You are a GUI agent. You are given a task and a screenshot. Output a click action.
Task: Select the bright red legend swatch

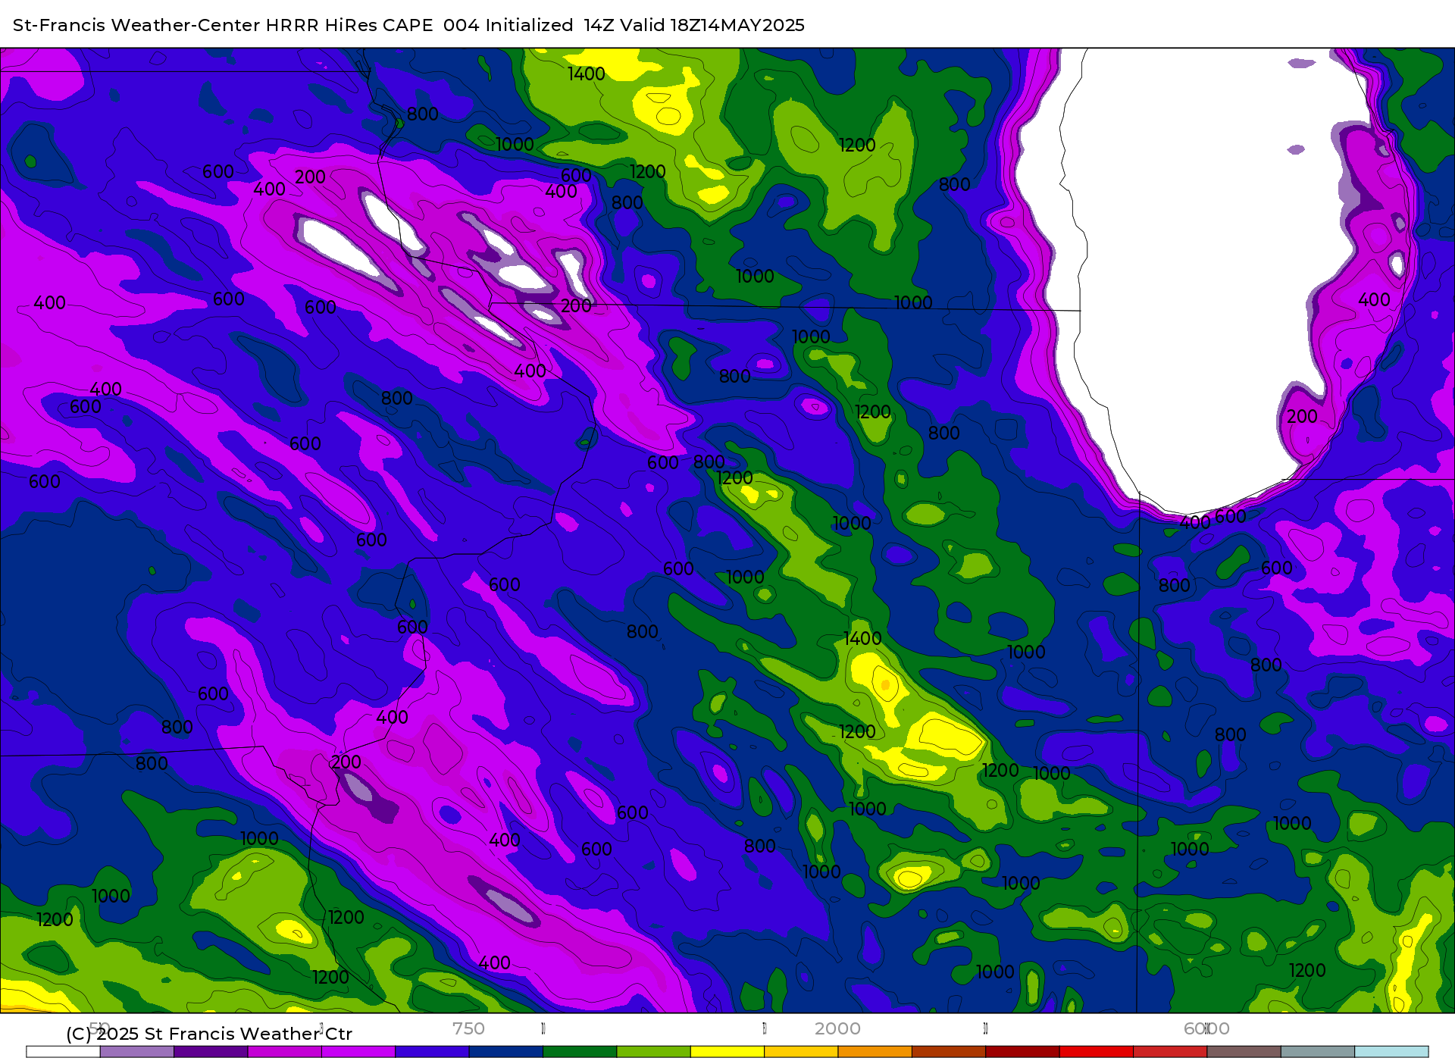(1097, 1052)
